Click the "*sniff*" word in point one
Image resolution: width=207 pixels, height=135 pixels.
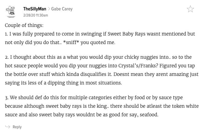tap(71, 42)
